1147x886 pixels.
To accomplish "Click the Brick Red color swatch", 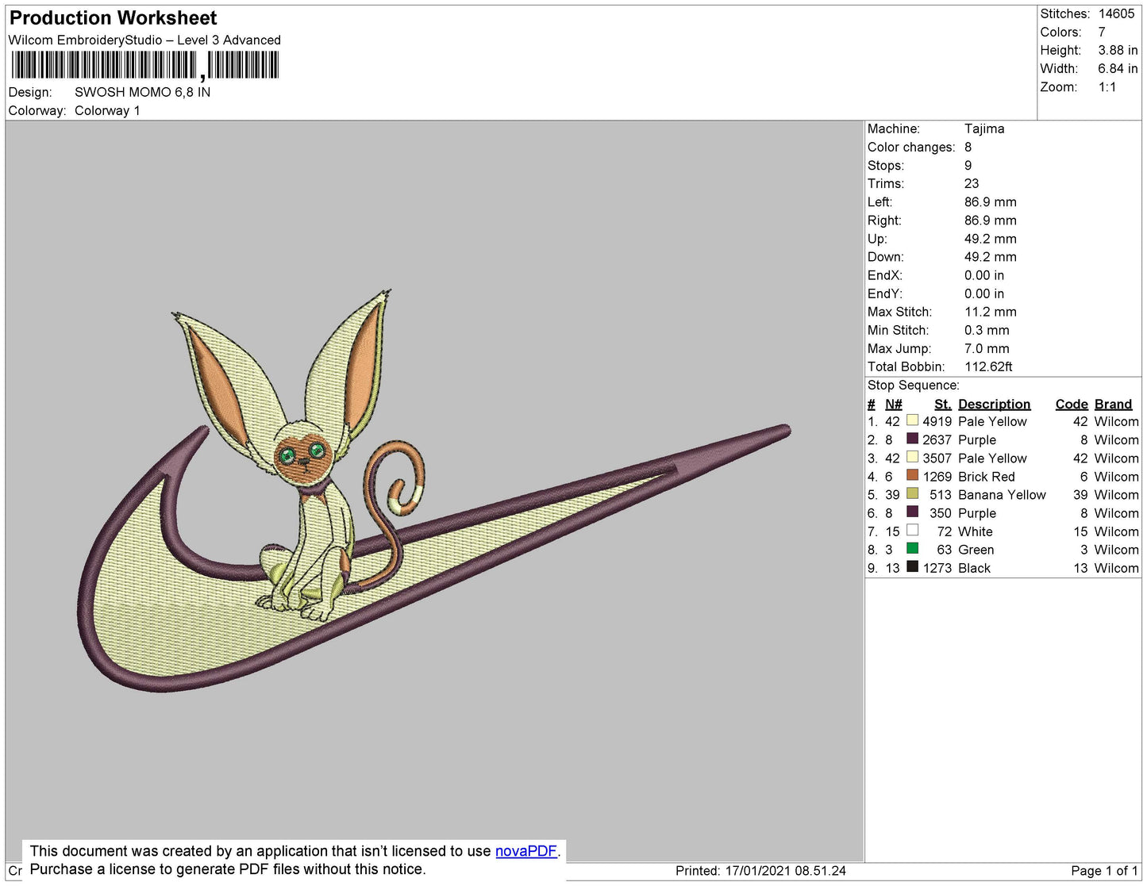I will click(x=912, y=475).
